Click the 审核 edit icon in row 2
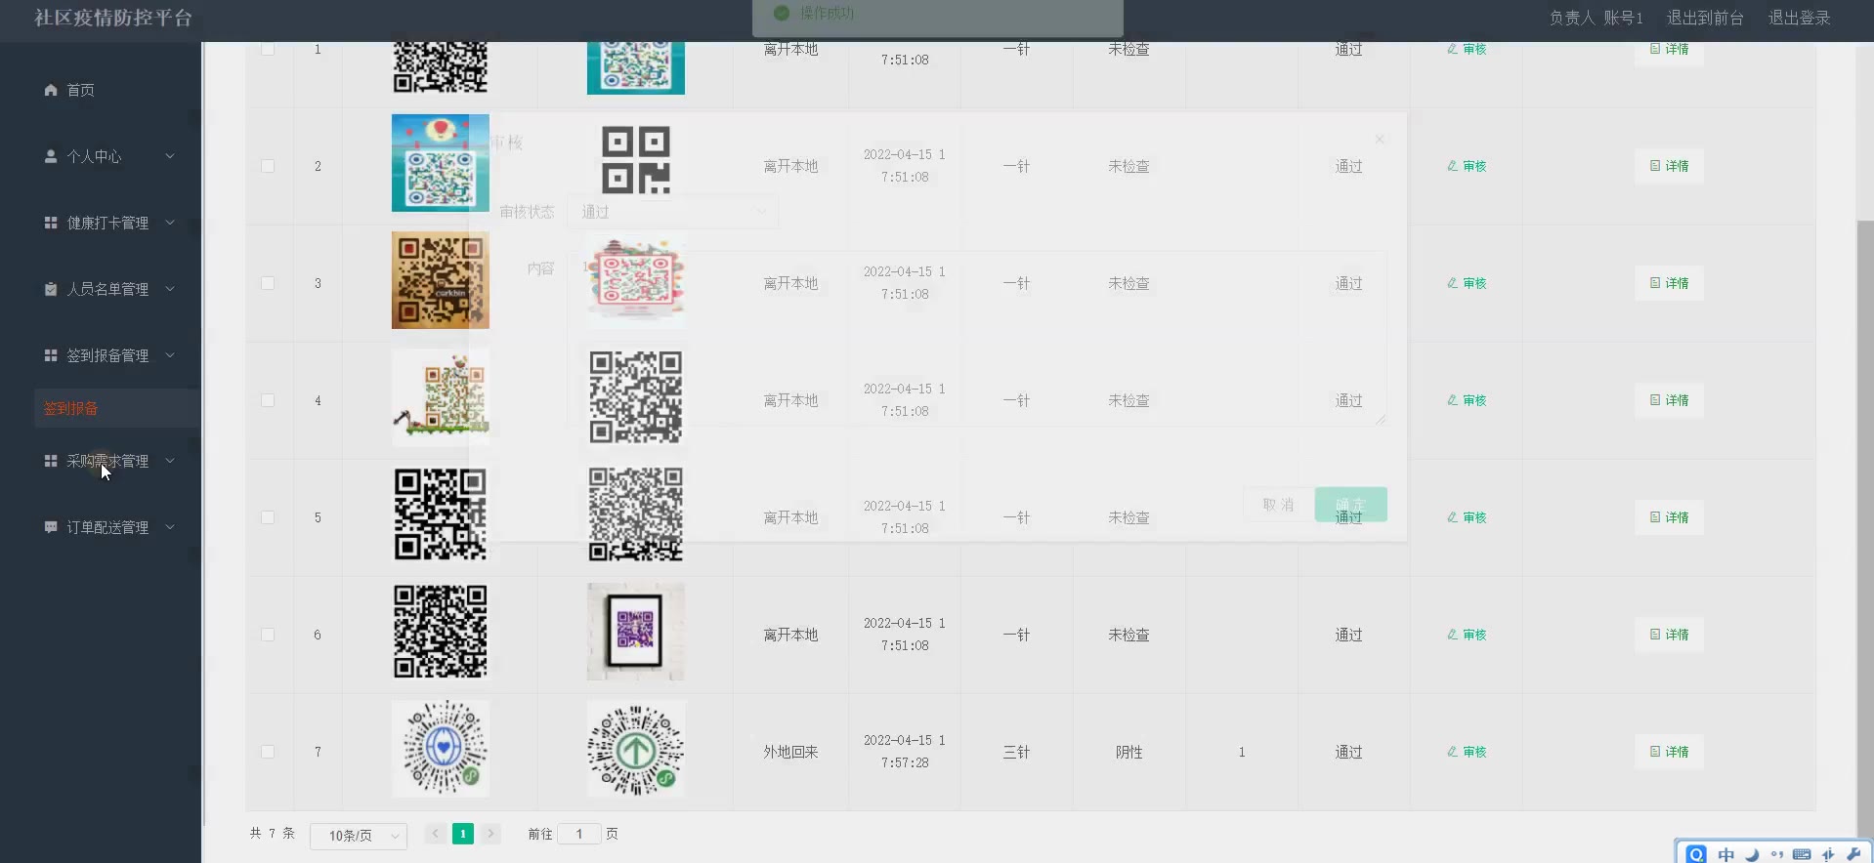 point(1453,166)
